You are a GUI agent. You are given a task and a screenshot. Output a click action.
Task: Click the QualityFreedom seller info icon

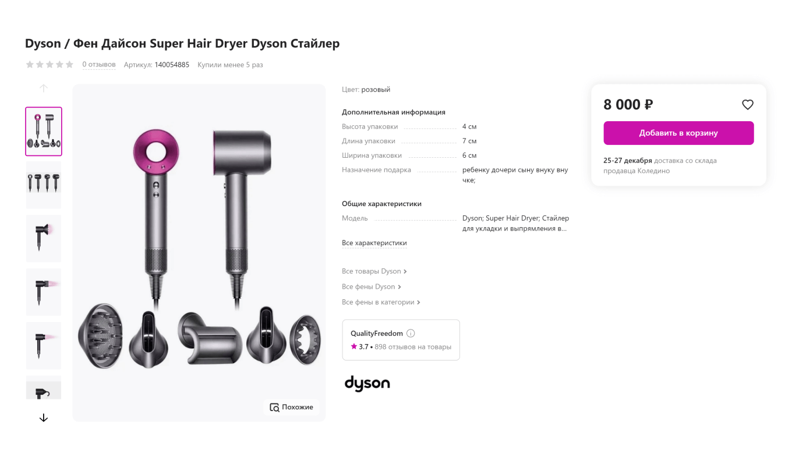[x=411, y=334]
